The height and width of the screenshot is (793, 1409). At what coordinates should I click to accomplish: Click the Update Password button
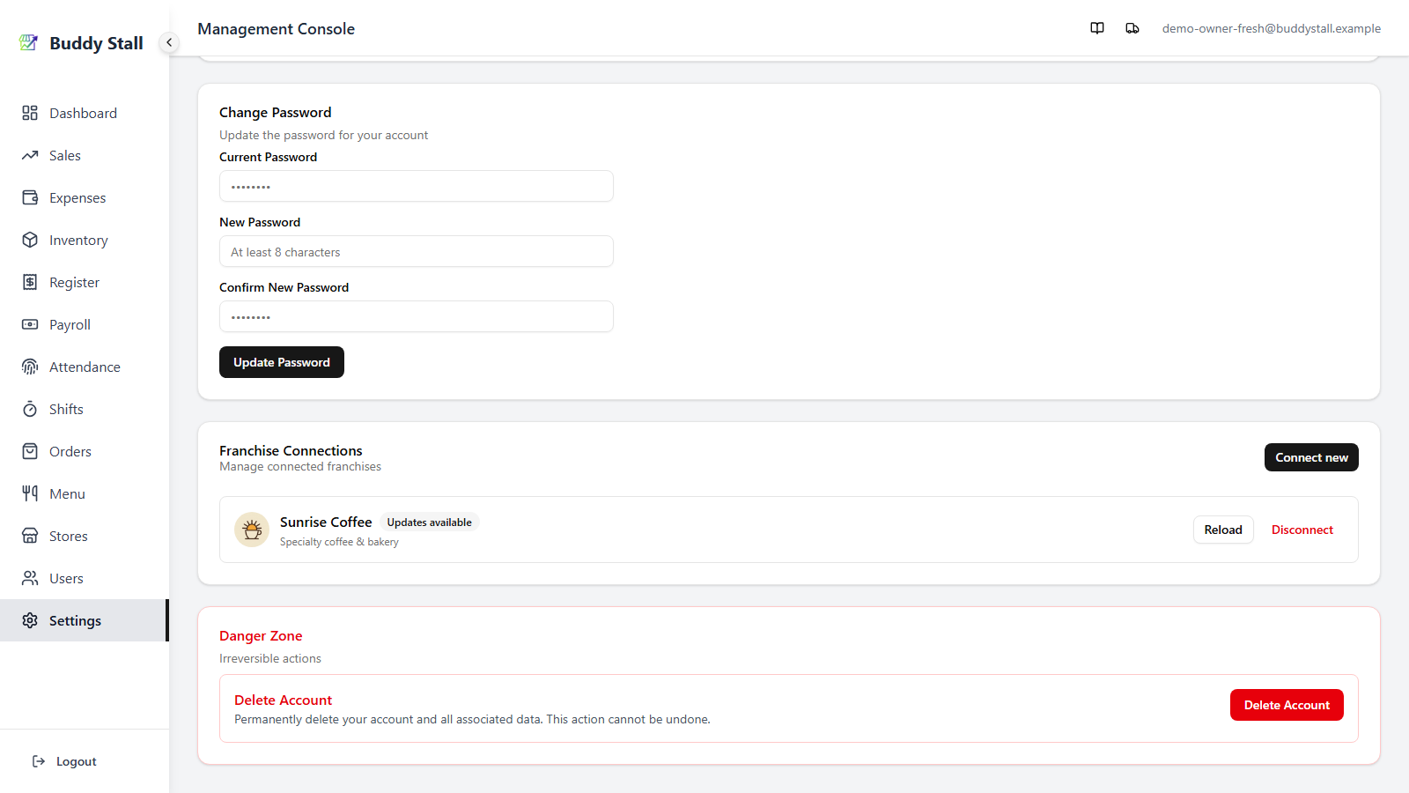click(282, 362)
